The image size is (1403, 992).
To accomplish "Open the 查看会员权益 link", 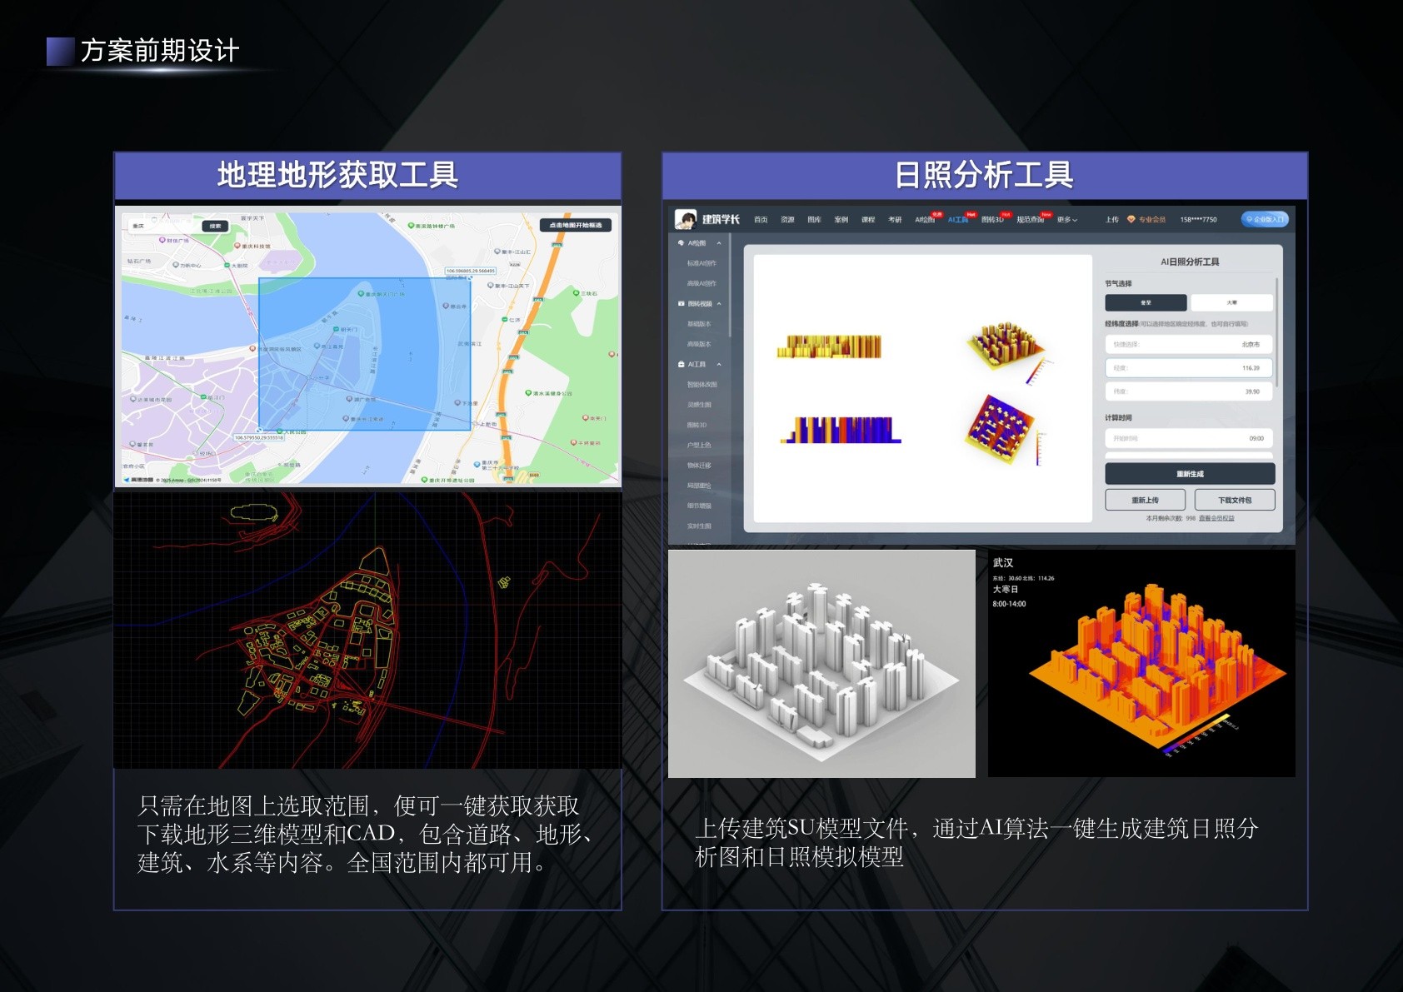I will [1216, 518].
